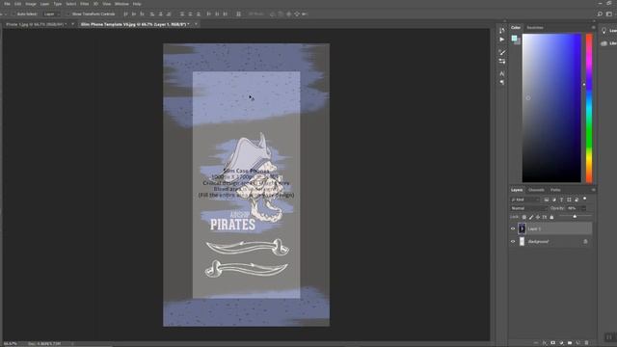Filter layers by pixel layers icon
Image resolution: width=617 pixels, height=347 pixels.
(547, 200)
